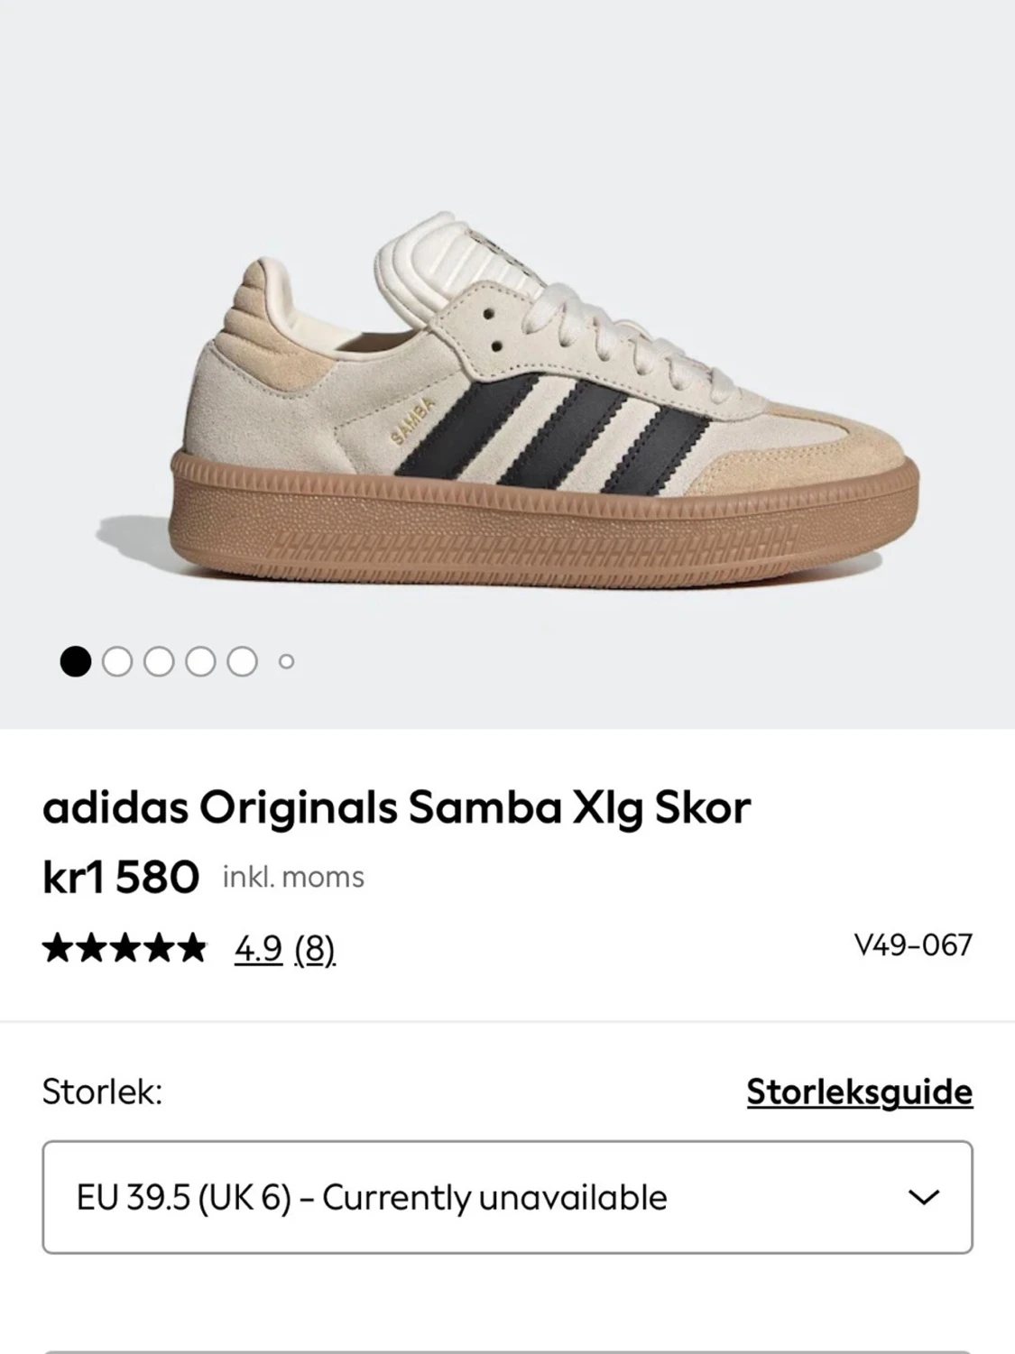
Task: Click the smallest trailing carousel dot
Action: tap(286, 662)
